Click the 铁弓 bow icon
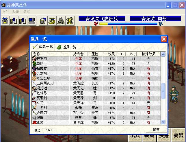The width and height of the screenshot is (186, 142). click(x=34, y=103)
